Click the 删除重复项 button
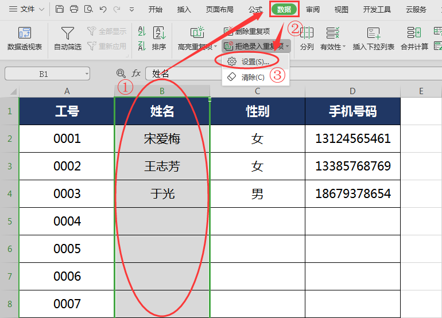 (x=247, y=31)
